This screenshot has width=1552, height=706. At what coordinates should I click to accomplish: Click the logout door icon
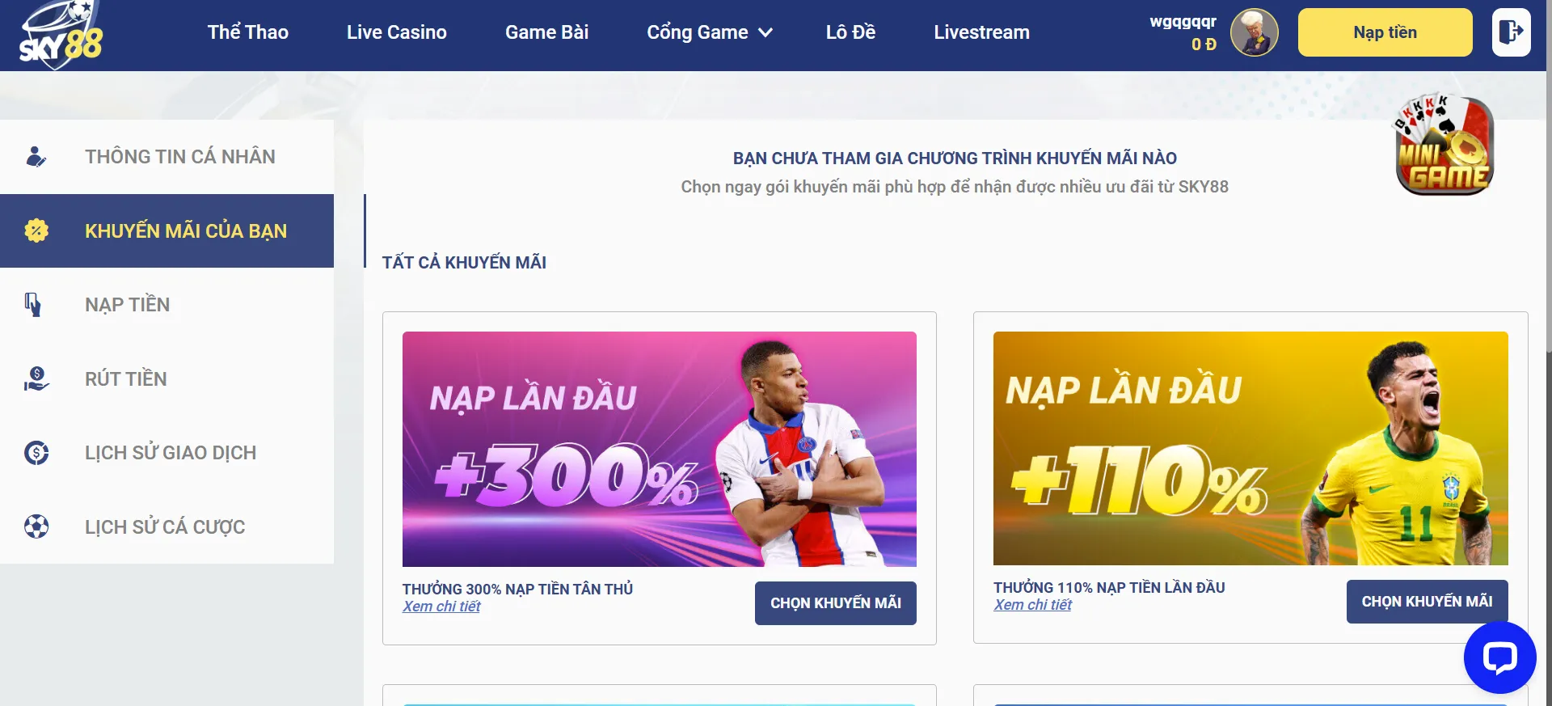point(1511,32)
